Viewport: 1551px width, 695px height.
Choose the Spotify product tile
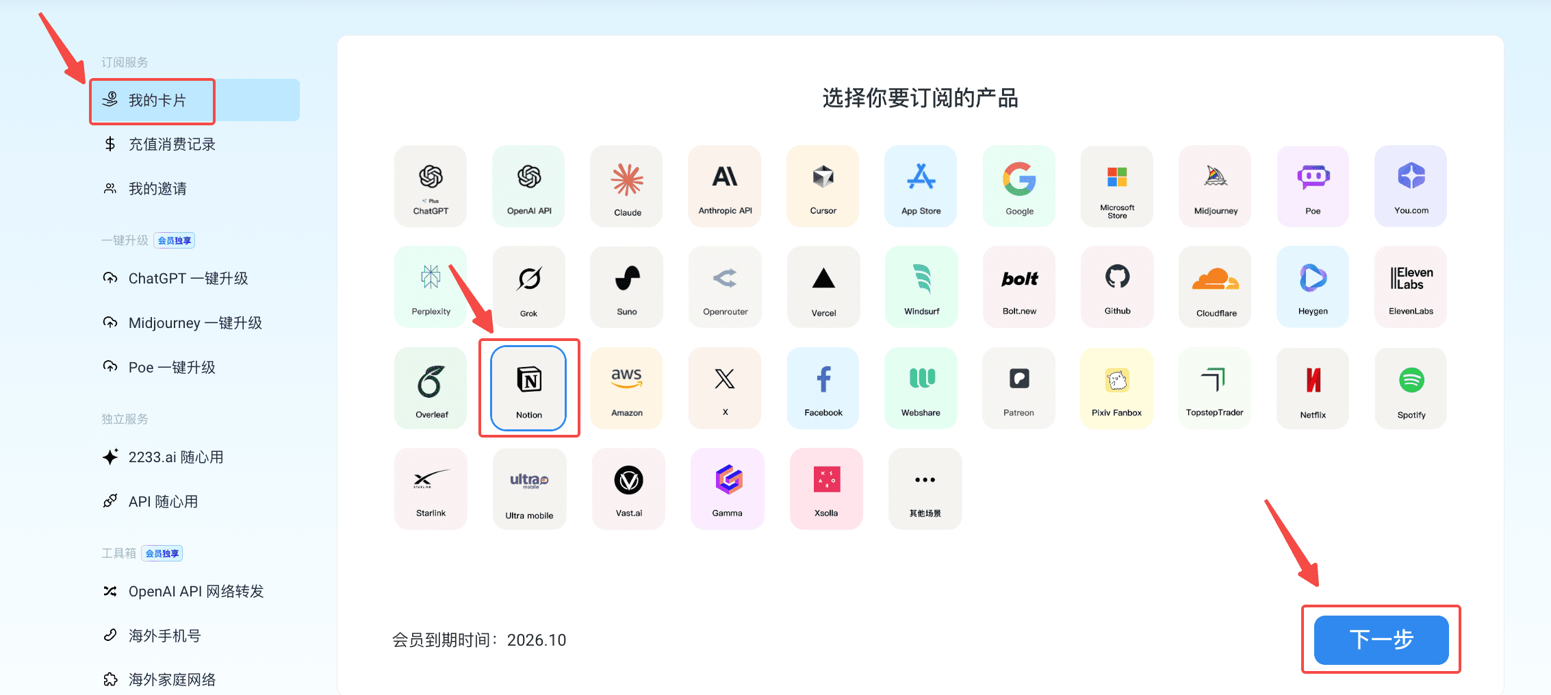click(x=1411, y=388)
